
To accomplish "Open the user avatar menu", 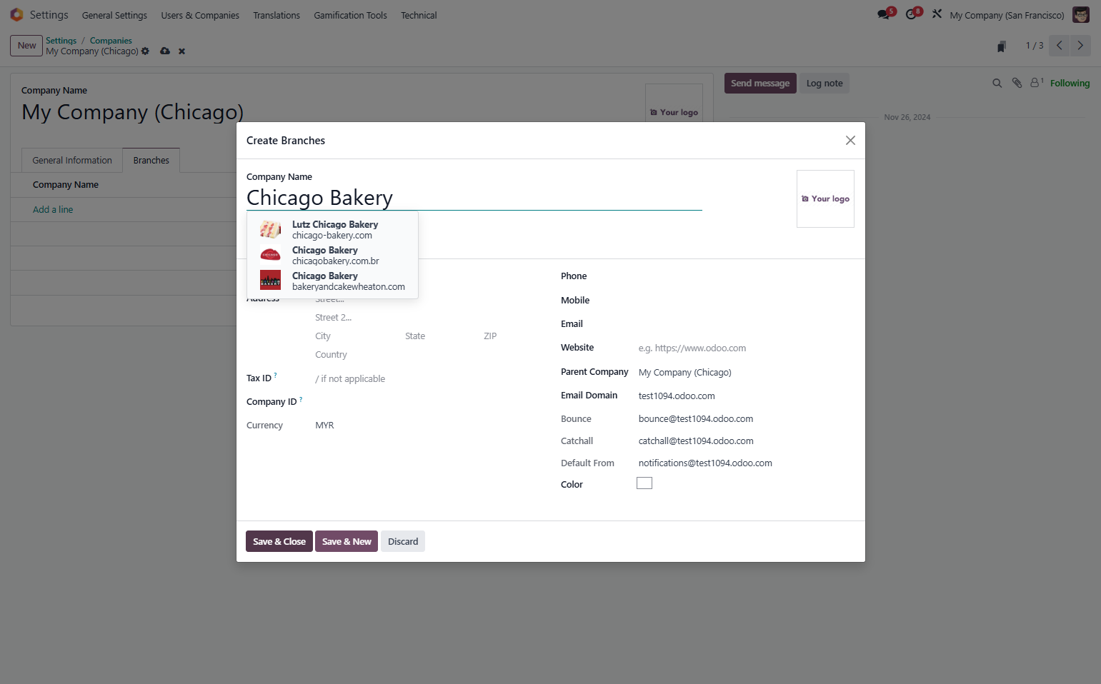I will coord(1081,15).
